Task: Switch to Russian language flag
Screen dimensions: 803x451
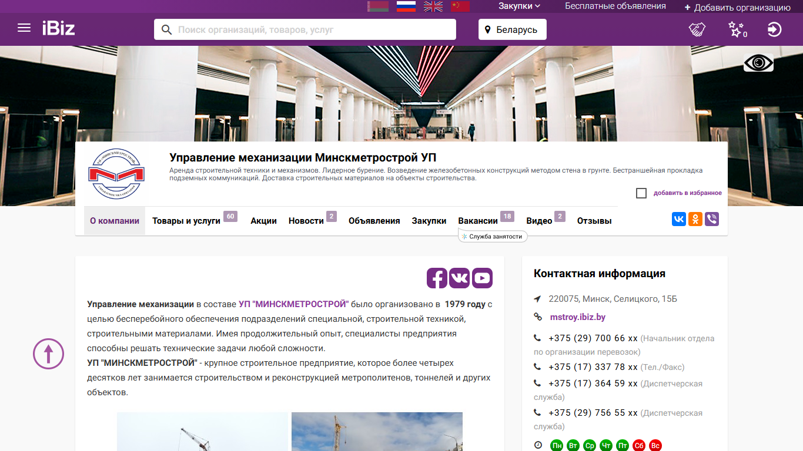Action: tap(406, 6)
